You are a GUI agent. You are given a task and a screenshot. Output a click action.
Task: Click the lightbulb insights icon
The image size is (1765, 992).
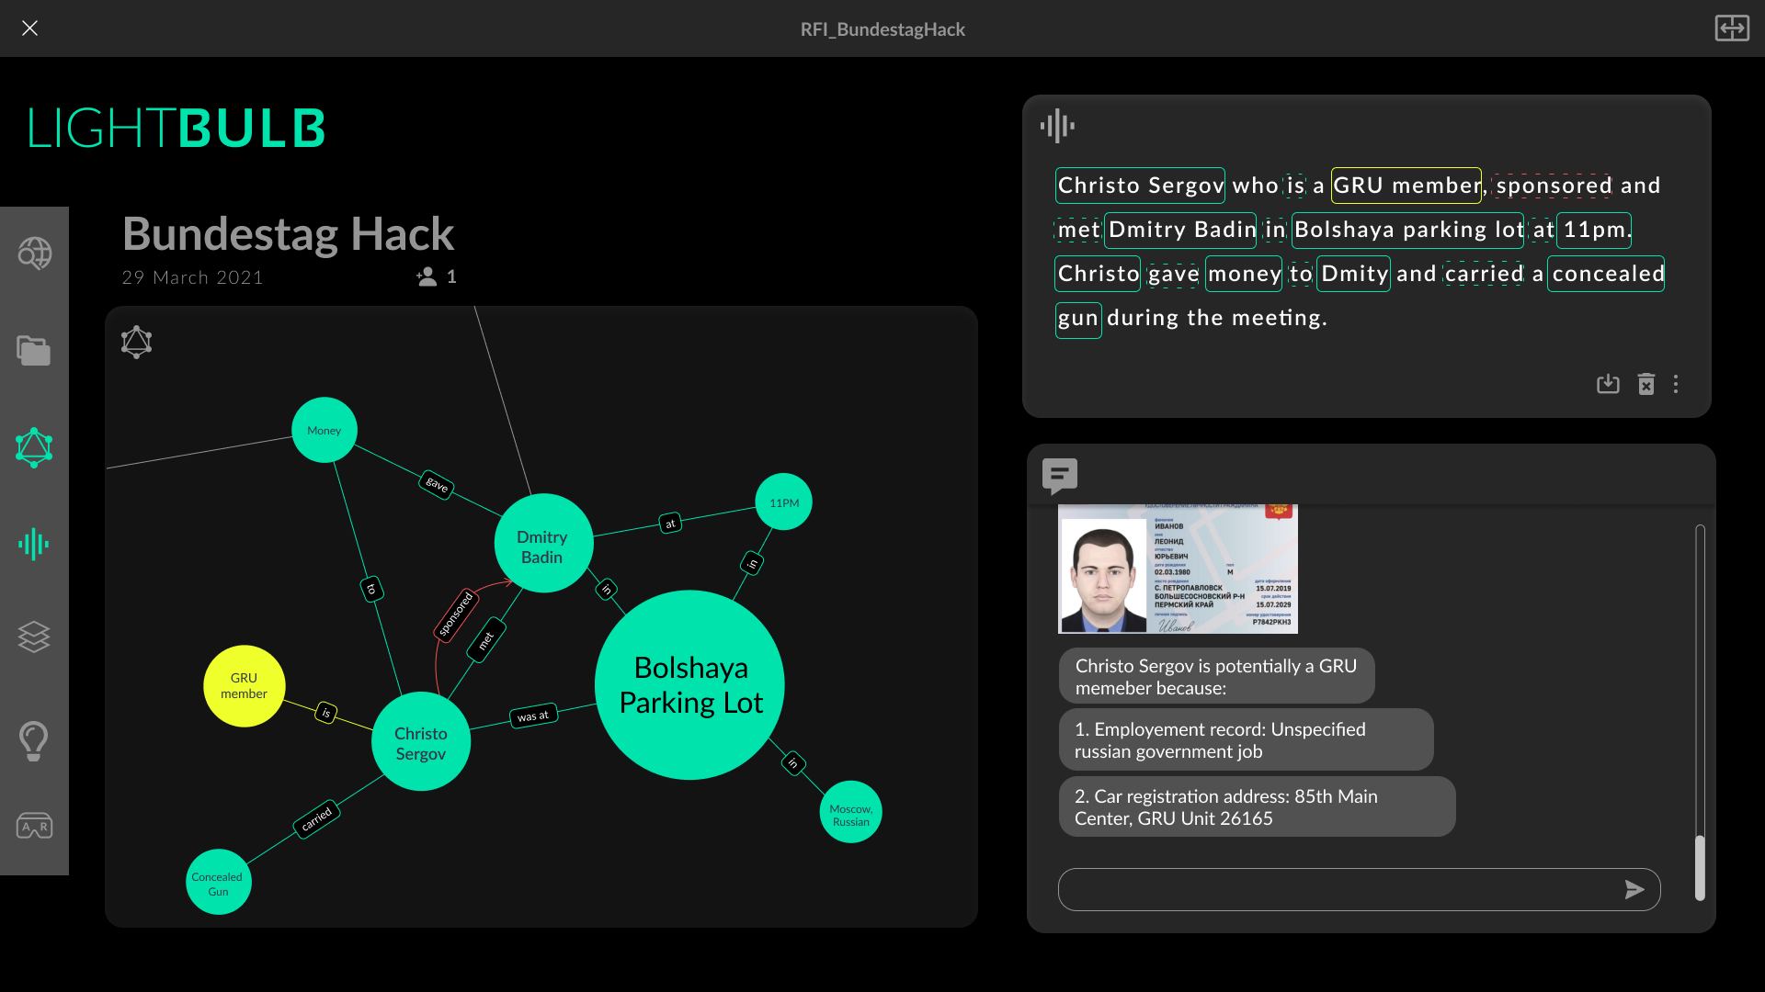coord(34,740)
